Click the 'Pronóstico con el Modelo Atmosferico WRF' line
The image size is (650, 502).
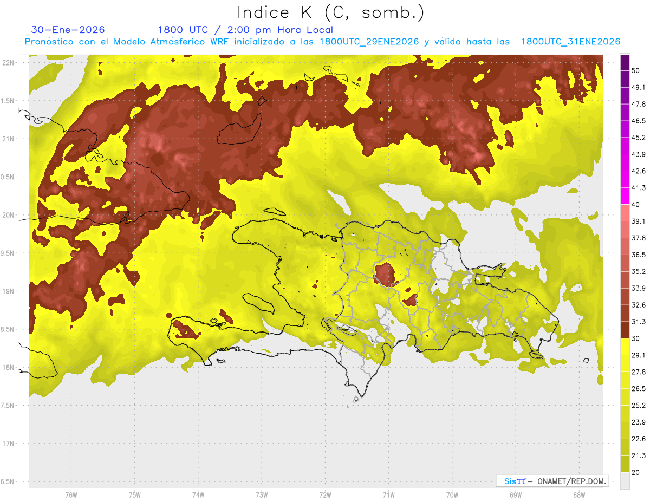coord(322,42)
